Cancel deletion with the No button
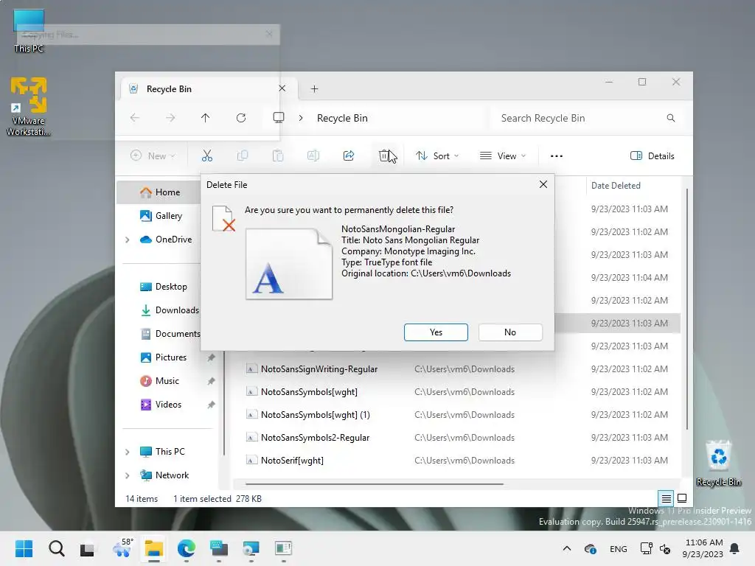Image resolution: width=755 pixels, height=566 pixels. [510, 332]
